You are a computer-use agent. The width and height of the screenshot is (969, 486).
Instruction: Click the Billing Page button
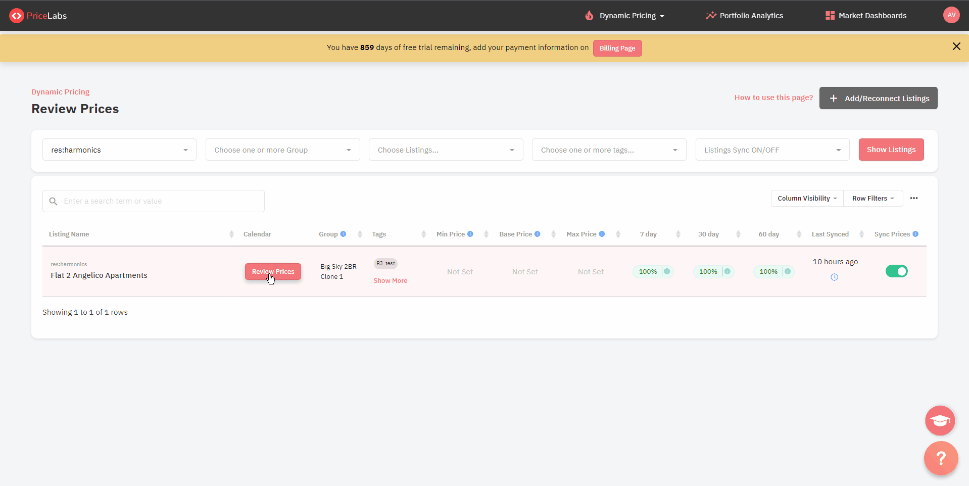point(617,48)
